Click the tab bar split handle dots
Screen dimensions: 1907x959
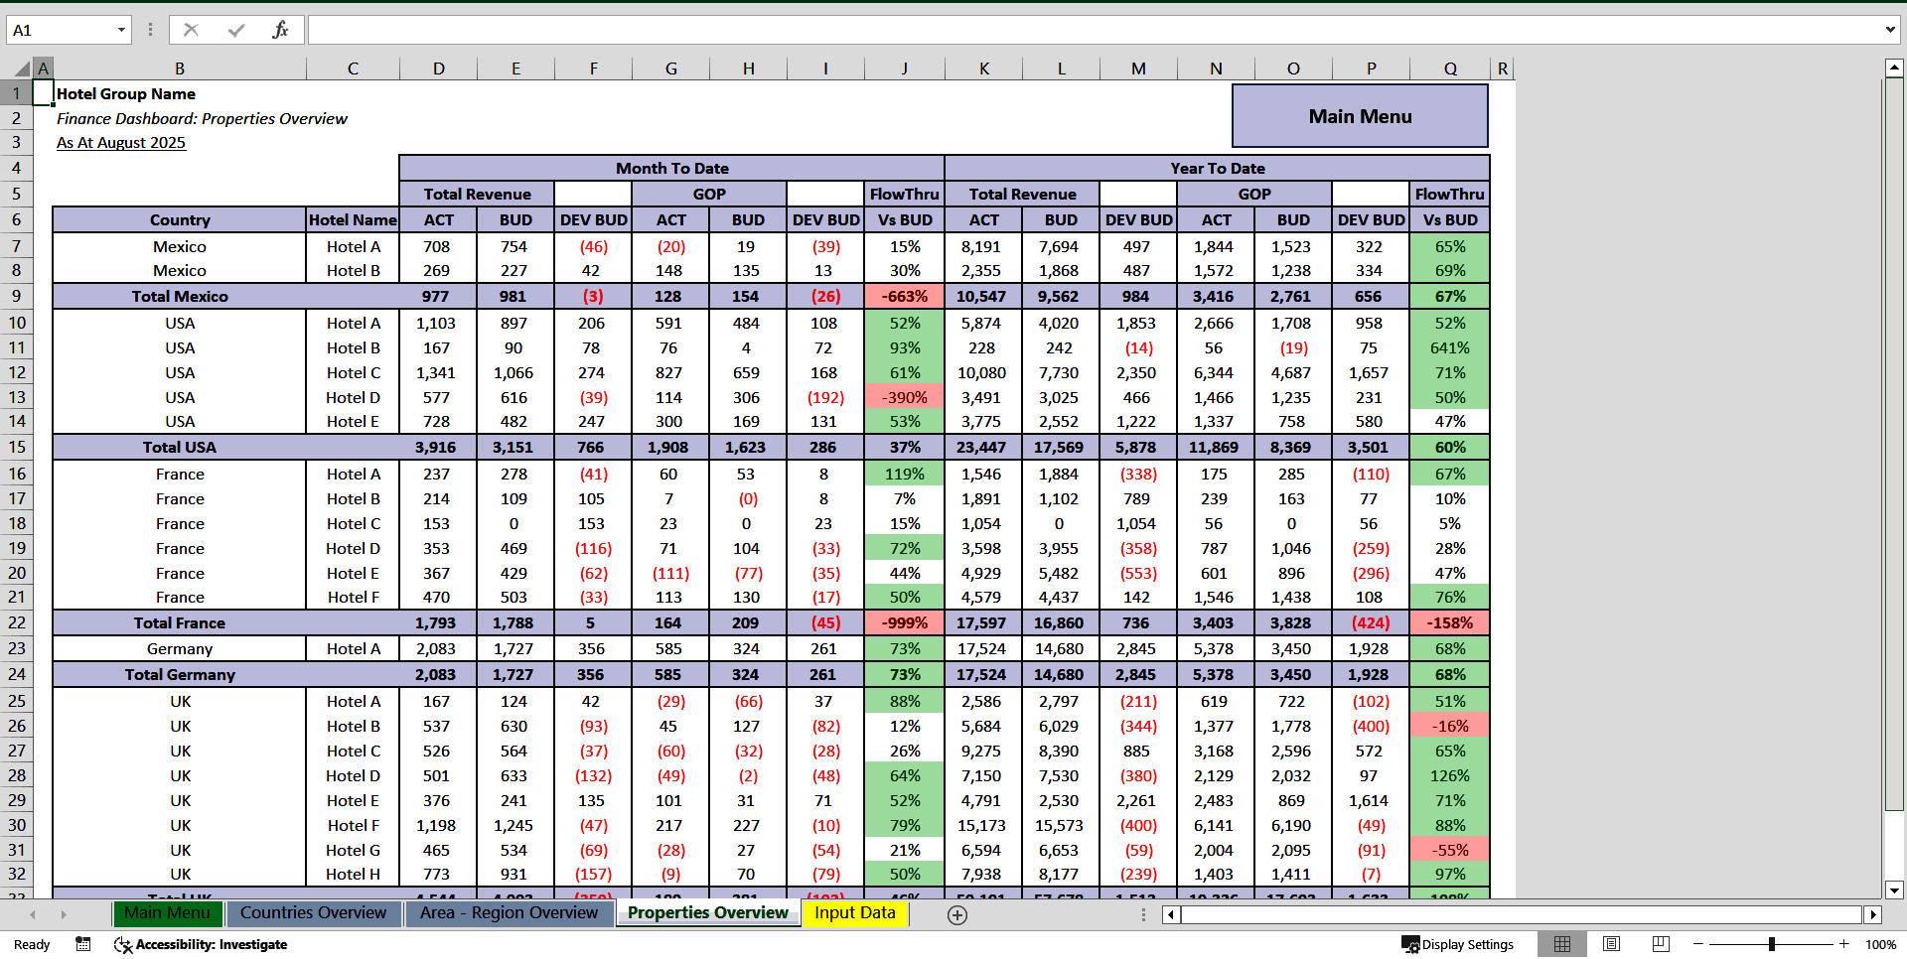(x=1143, y=914)
